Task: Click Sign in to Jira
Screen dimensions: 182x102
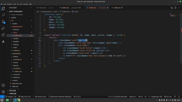Action: pos(24,97)
